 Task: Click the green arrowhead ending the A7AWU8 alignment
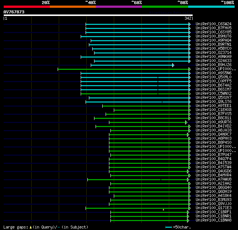(x=188, y=180)
